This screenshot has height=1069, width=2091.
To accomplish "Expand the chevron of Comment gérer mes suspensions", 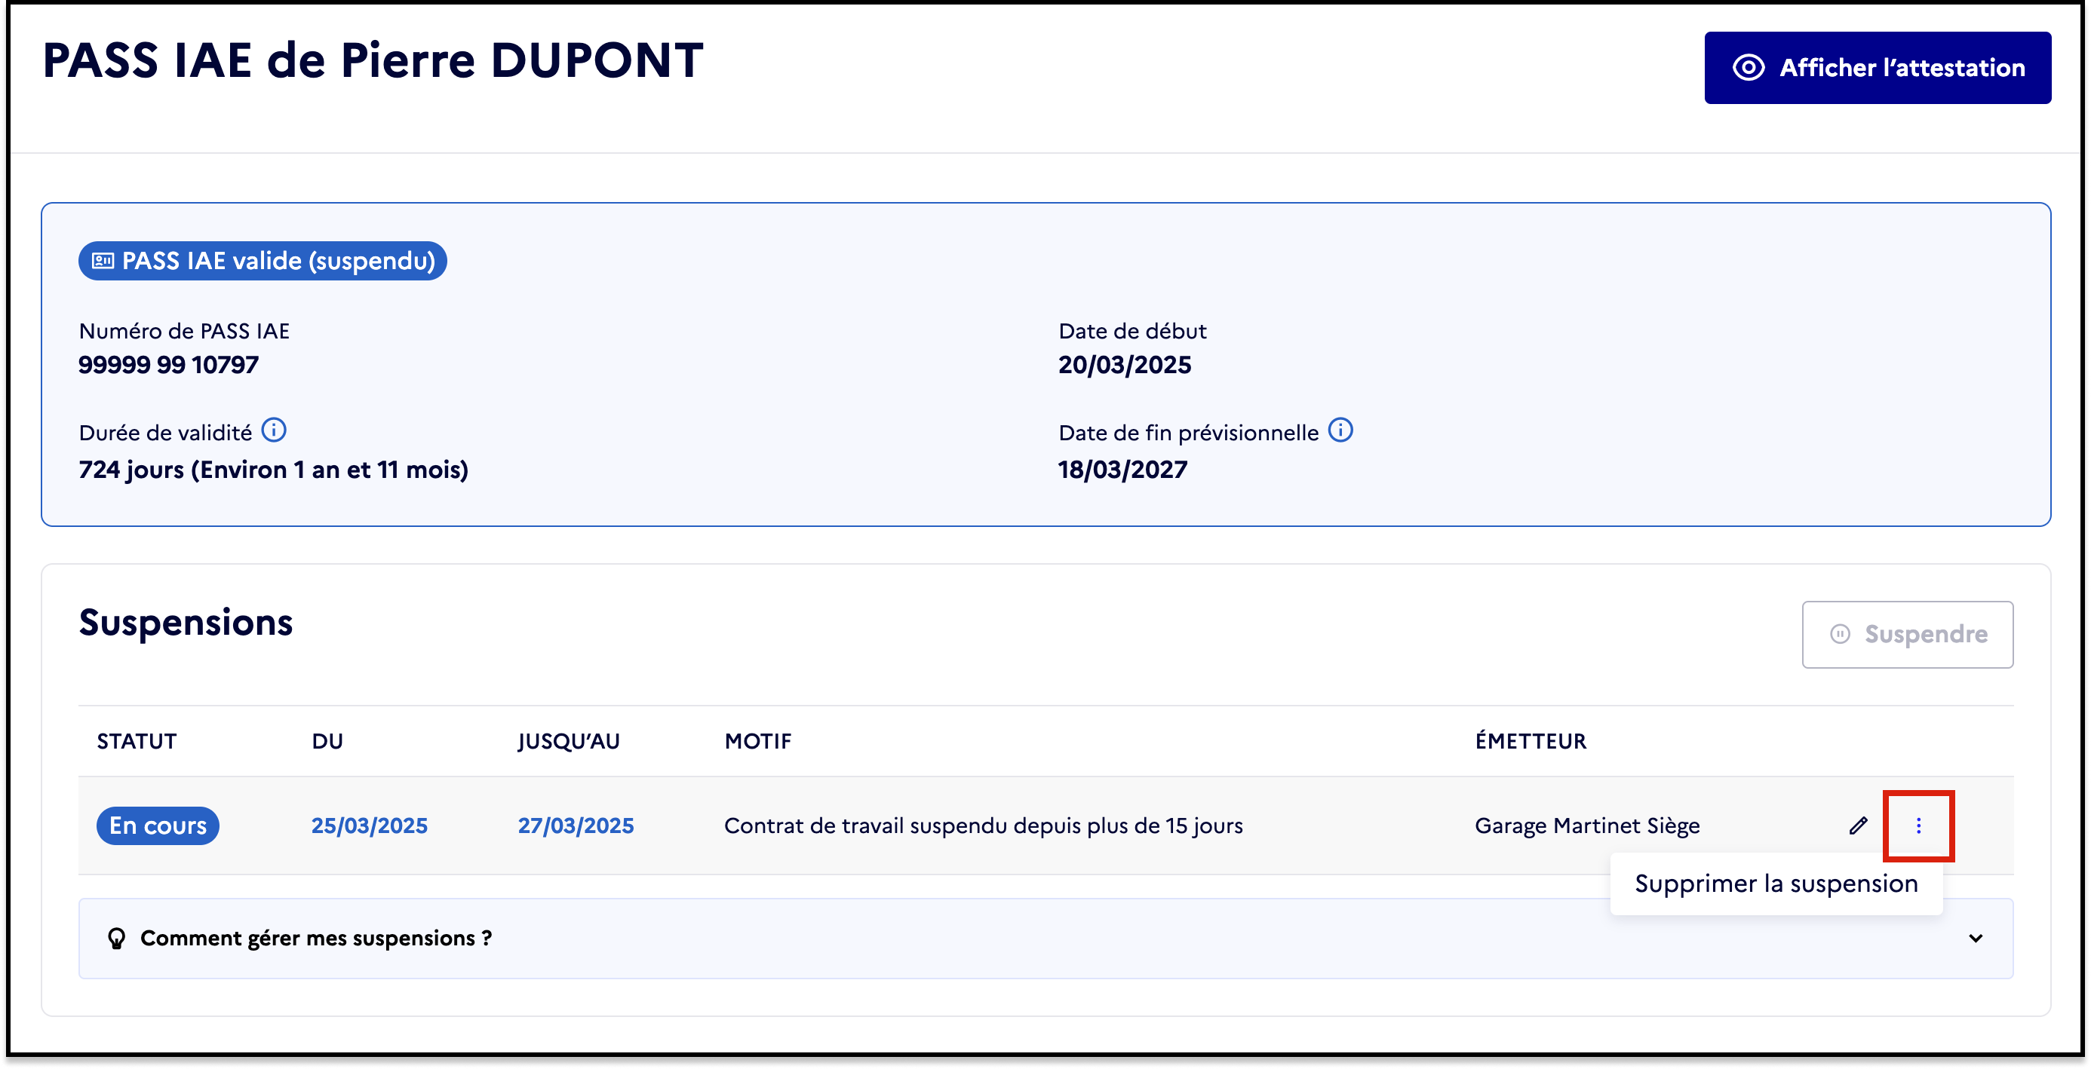I will tap(1976, 939).
